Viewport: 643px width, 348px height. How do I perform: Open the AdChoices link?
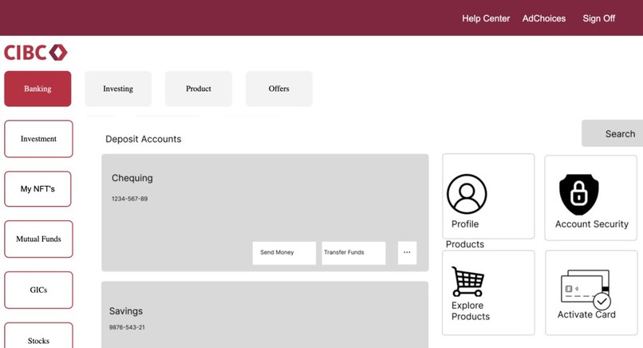[x=544, y=18]
